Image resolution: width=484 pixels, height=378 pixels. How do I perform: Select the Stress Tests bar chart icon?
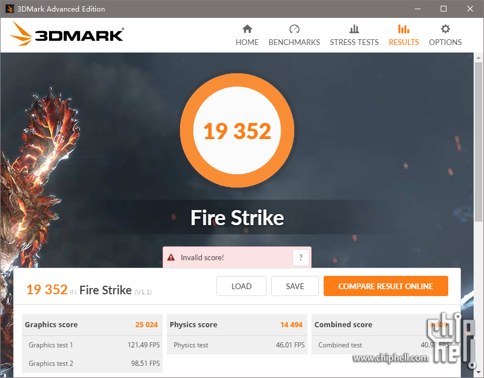(354, 29)
